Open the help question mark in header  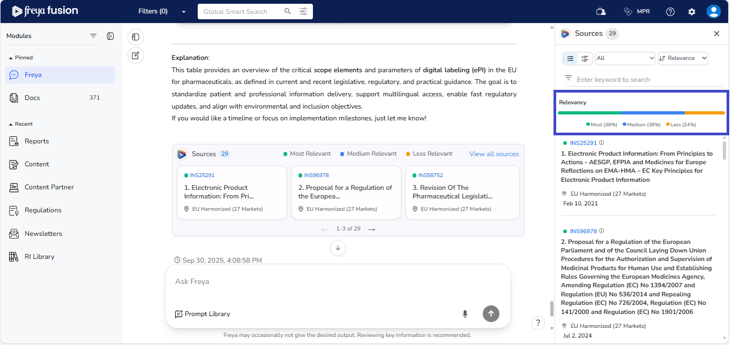point(670,11)
